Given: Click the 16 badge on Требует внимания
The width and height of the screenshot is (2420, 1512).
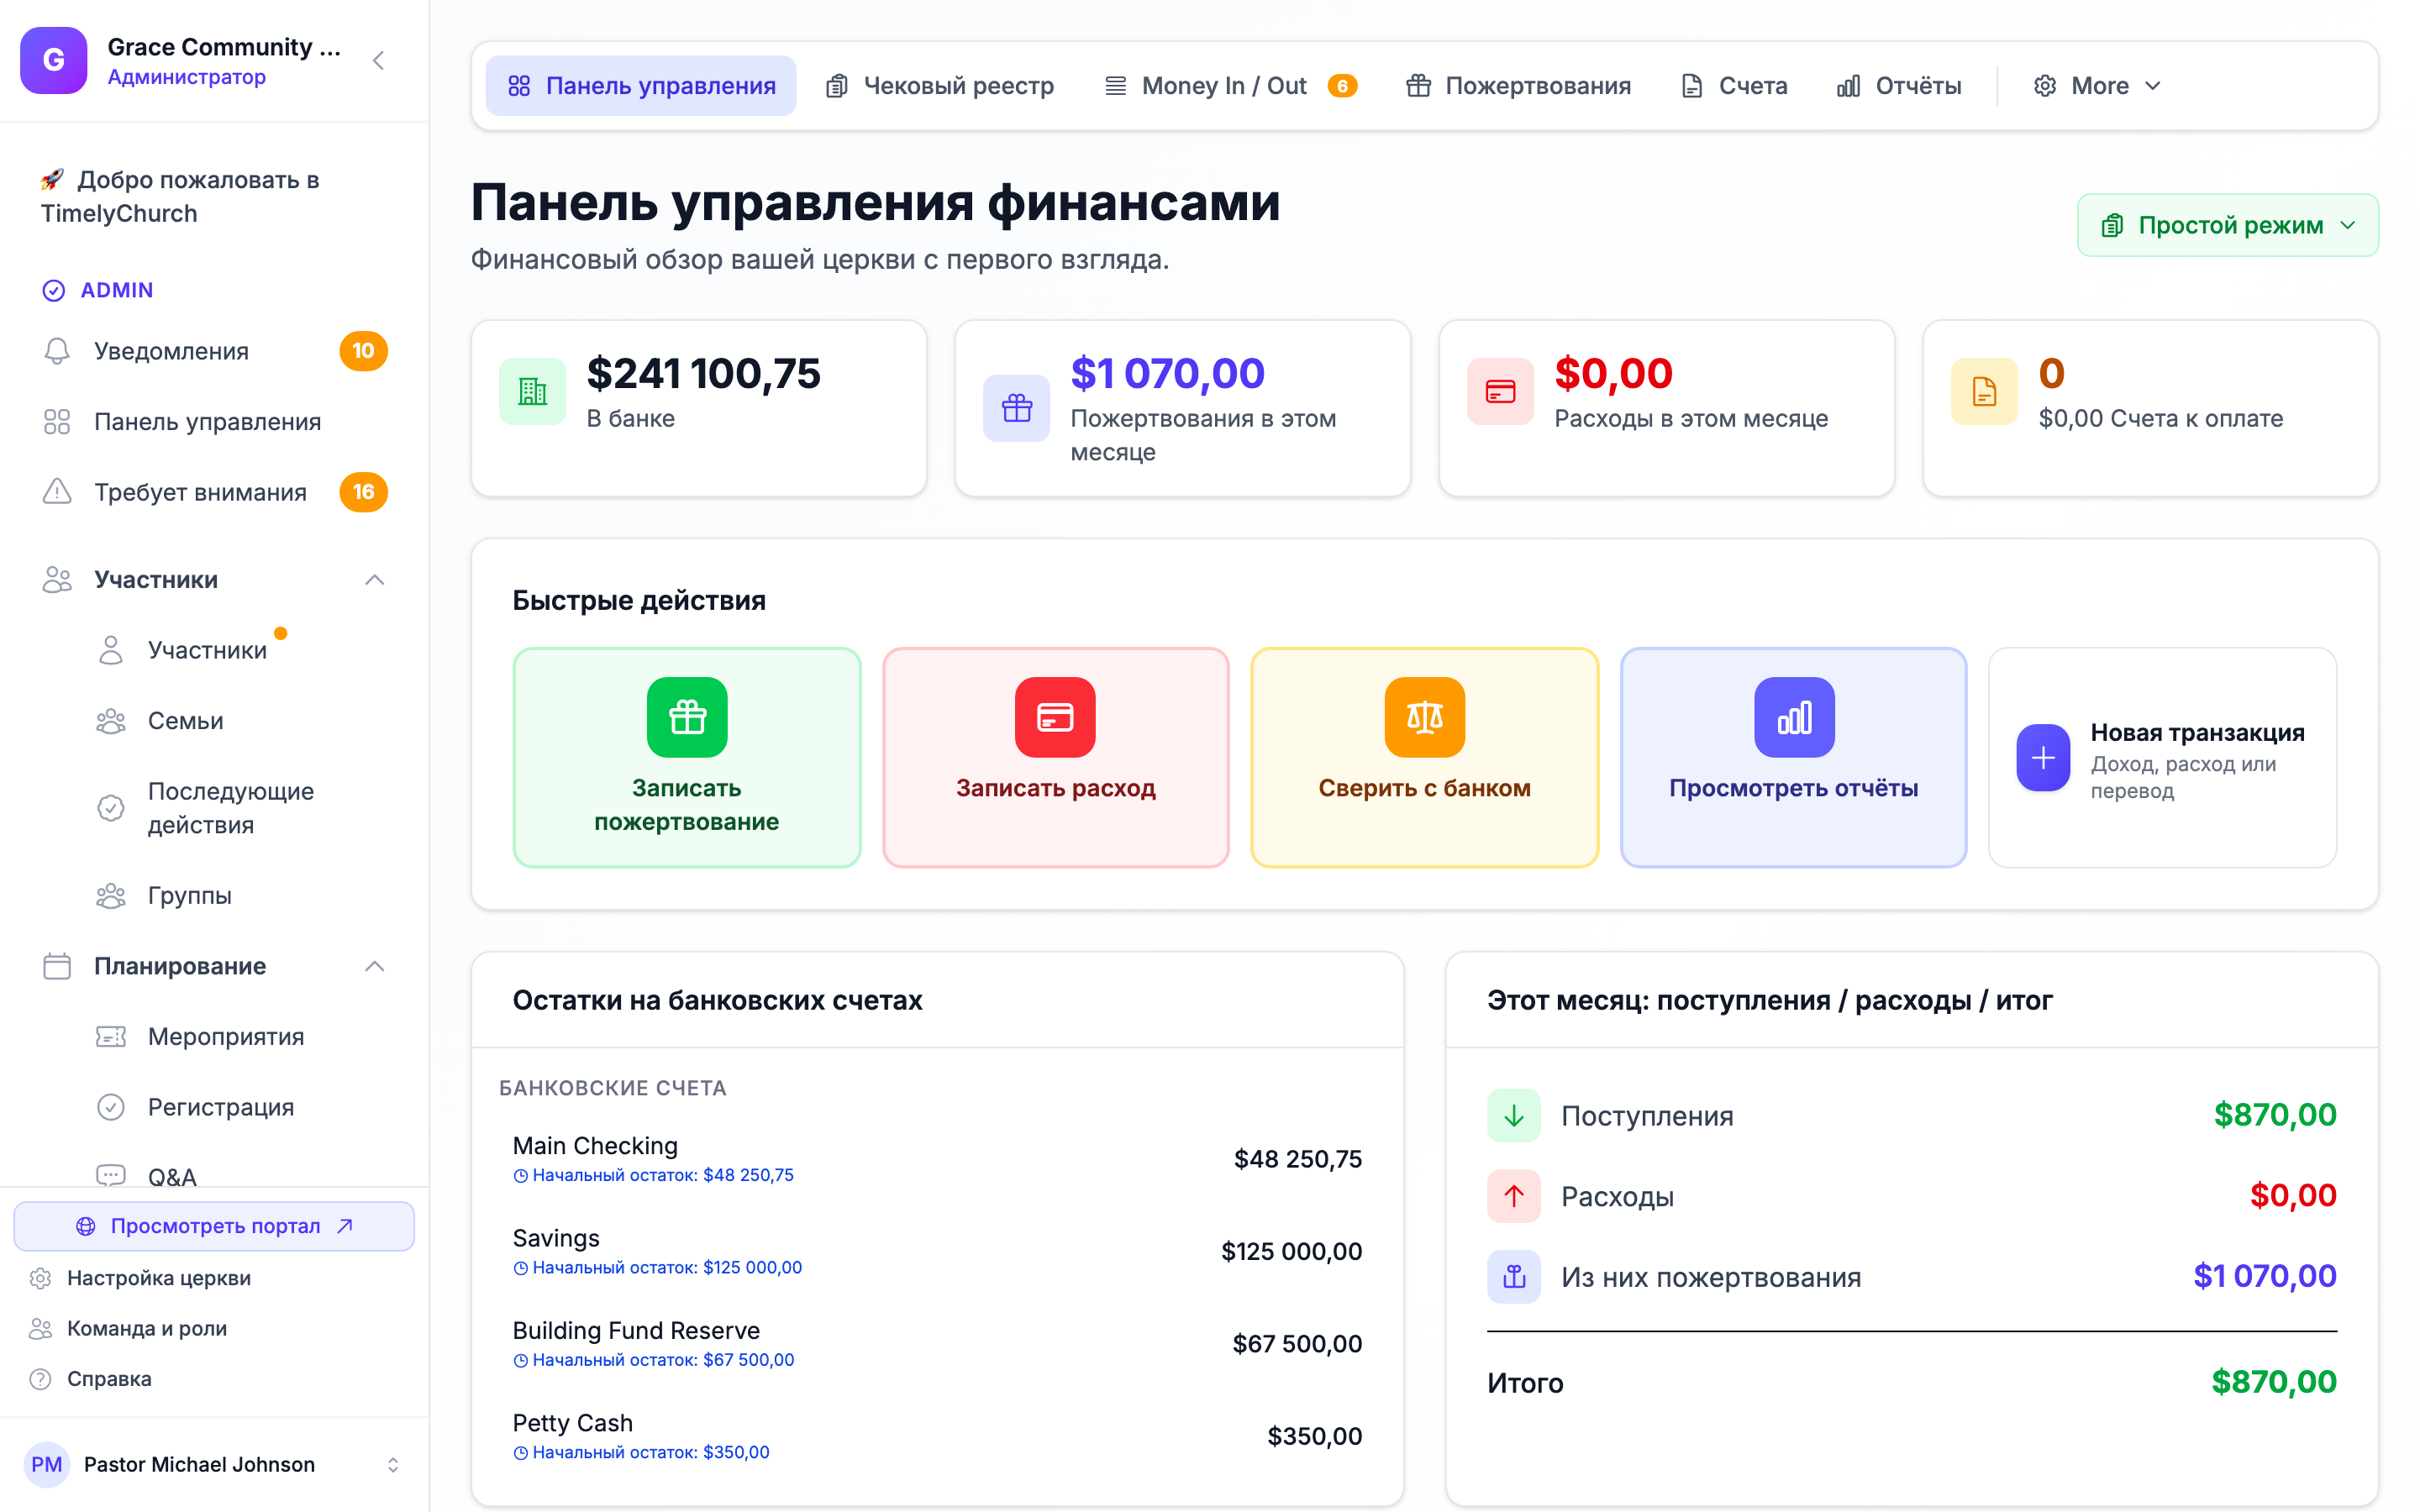Looking at the screenshot, I should [363, 492].
